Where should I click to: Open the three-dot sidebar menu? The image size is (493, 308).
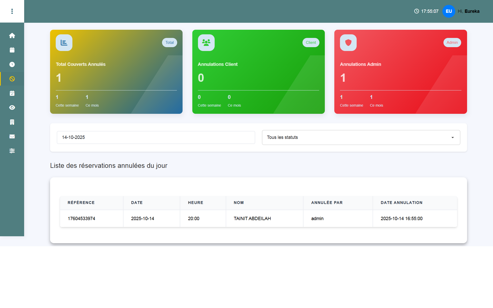12,11
